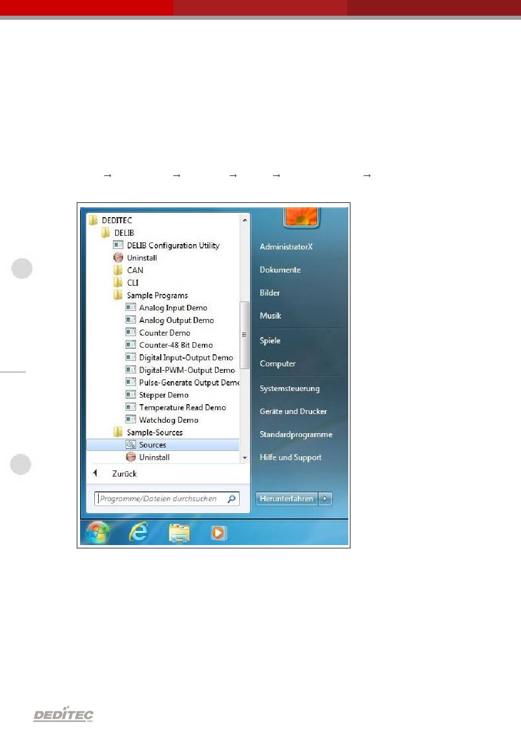Open AdministratorX personal folder
Screen dimensions: 521x737
(286, 247)
